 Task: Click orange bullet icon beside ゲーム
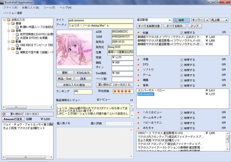(138, 75)
